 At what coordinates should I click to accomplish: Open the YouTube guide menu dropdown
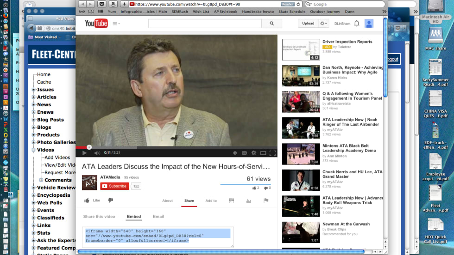point(116,24)
